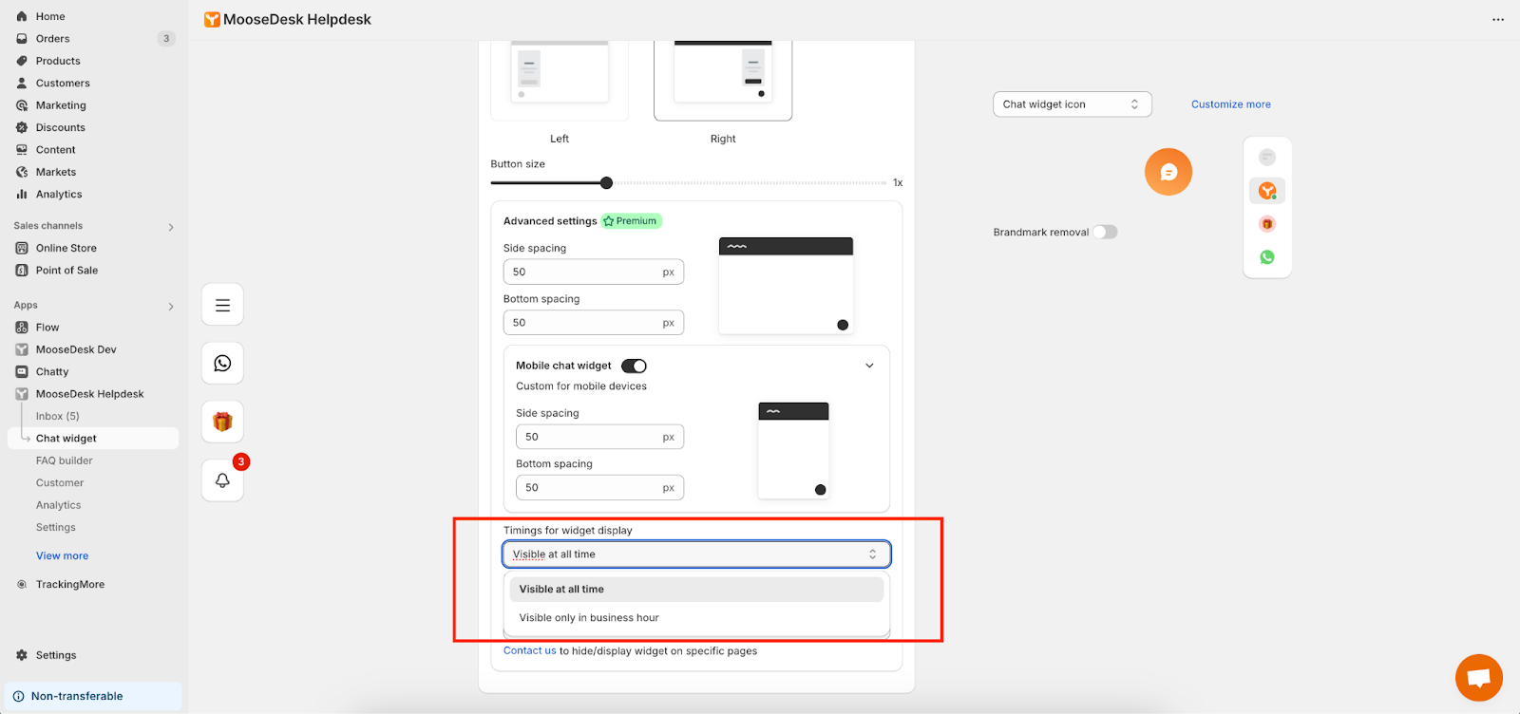Image resolution: width=1520 pixels, height=714 pixels.
Task: Click the MooseDesk Helpdesk logo in header
Action: [213, 19]
